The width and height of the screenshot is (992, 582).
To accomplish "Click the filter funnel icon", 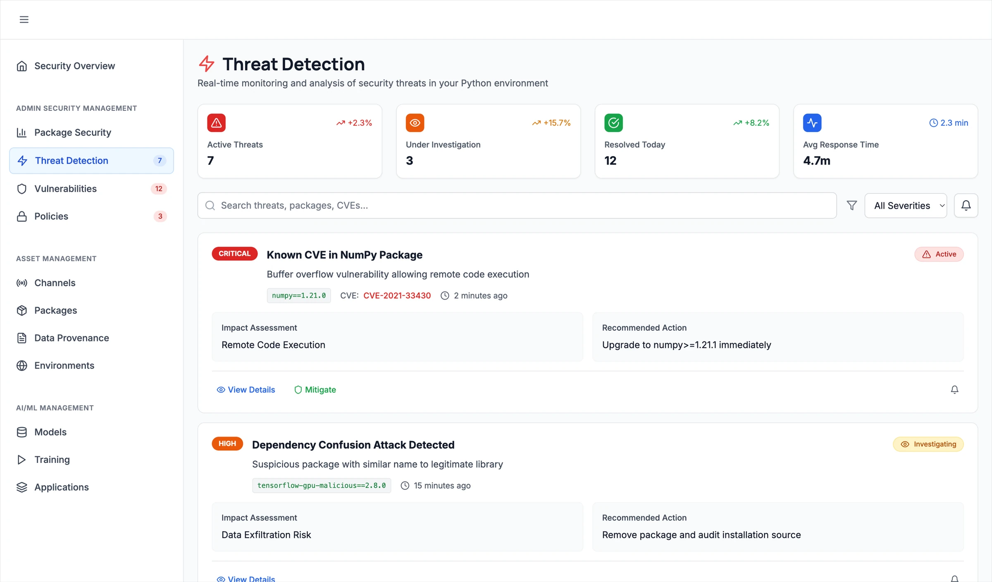I will [851, 205].
